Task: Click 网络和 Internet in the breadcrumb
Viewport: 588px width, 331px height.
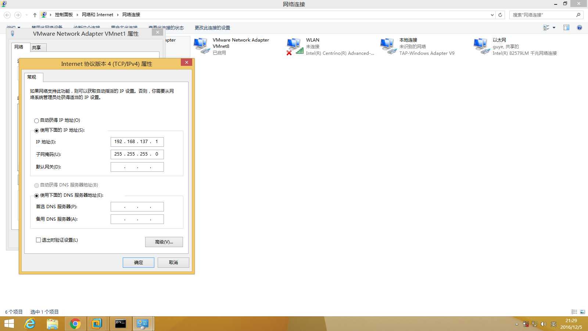Action: [97, 15]
